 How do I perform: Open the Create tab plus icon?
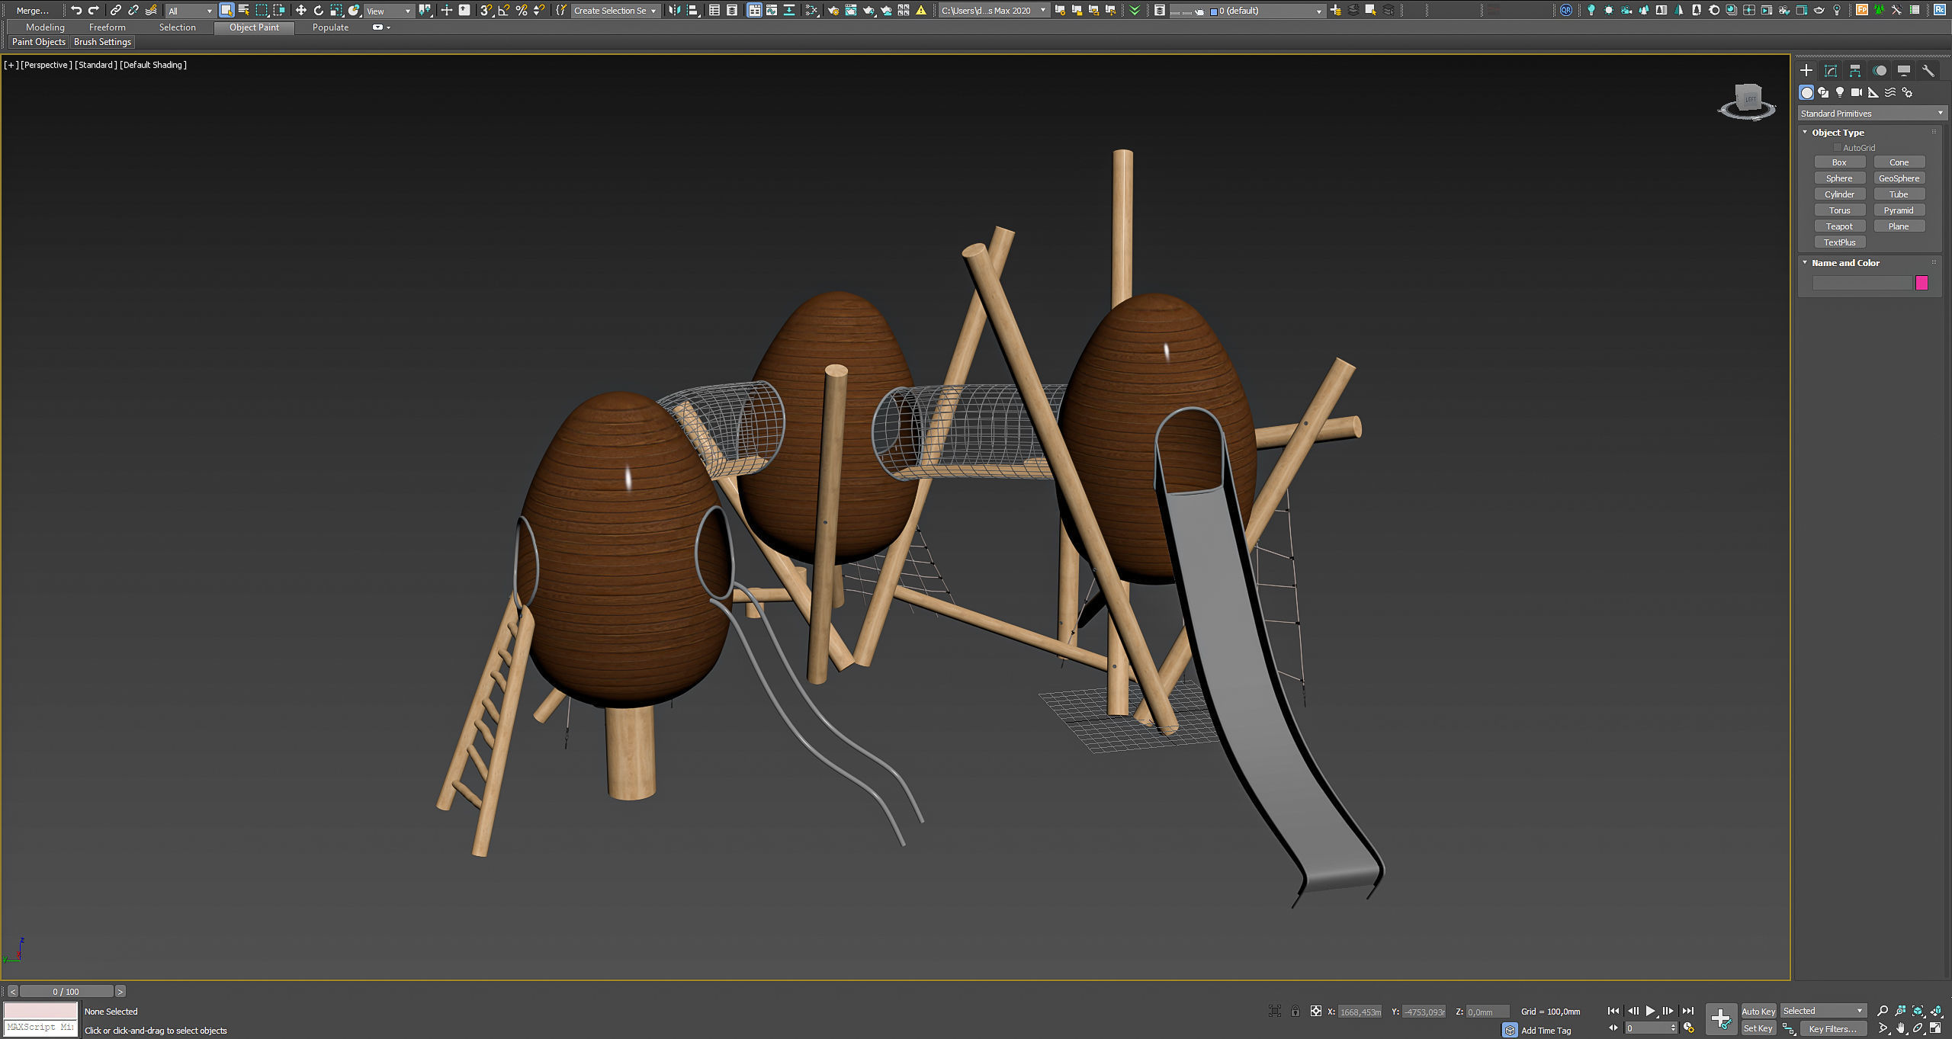1806,70
